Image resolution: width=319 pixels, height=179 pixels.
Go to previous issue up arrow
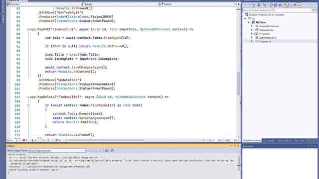tap(43, 140)
